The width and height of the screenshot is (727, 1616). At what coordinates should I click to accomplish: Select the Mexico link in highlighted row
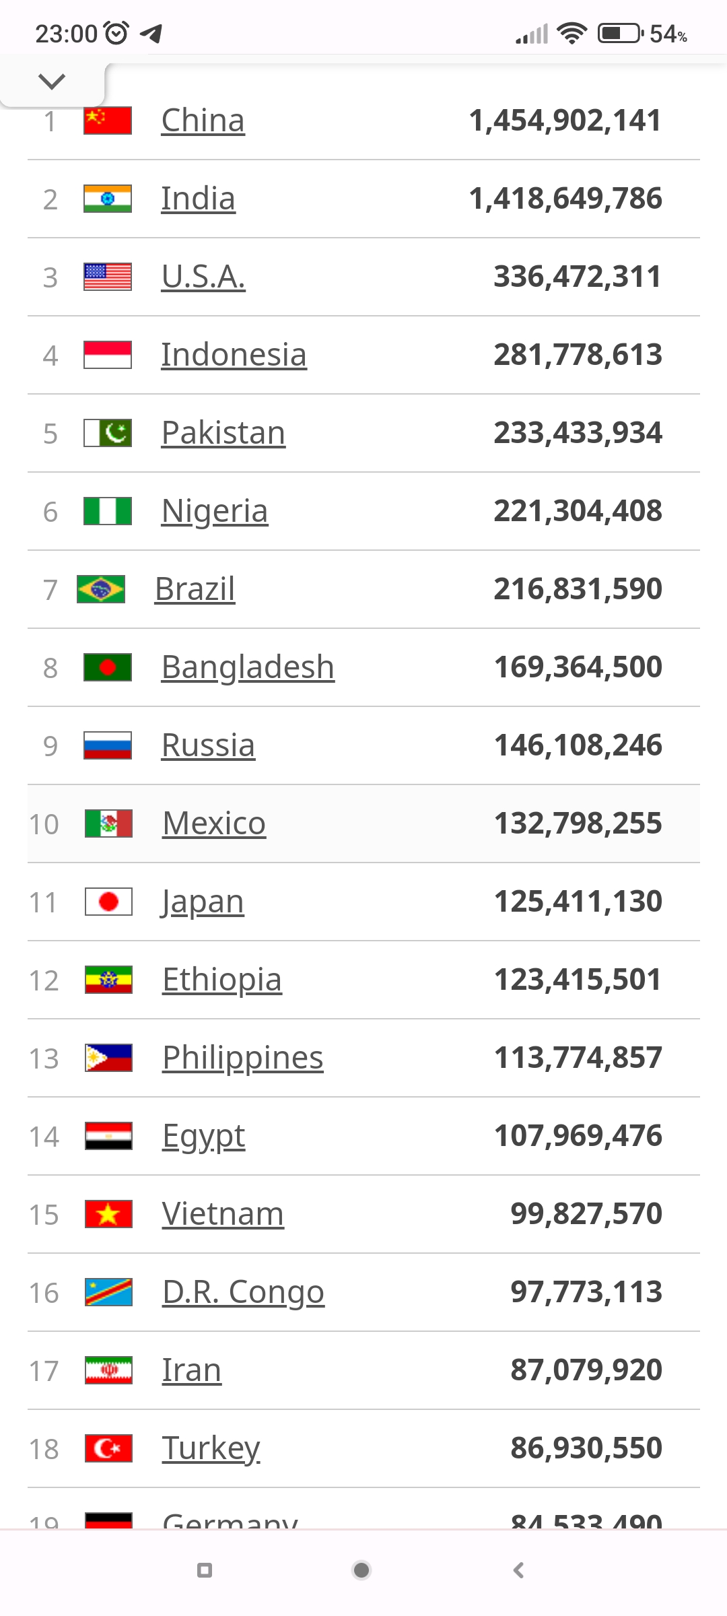tap(214, 823)
